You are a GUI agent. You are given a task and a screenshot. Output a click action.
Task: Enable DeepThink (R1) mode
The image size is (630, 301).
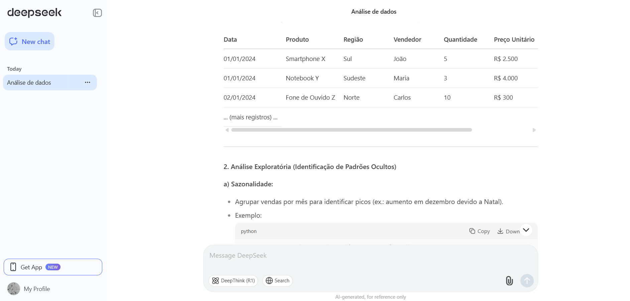click(233, 281)
